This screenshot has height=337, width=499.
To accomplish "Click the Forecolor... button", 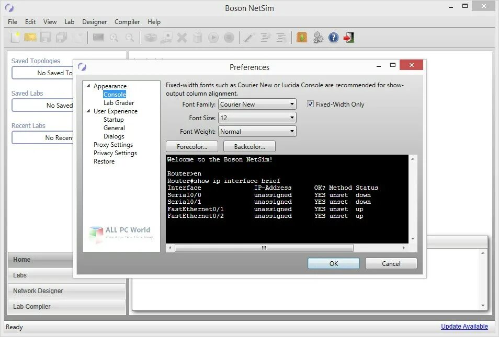I will coord(192,147).
